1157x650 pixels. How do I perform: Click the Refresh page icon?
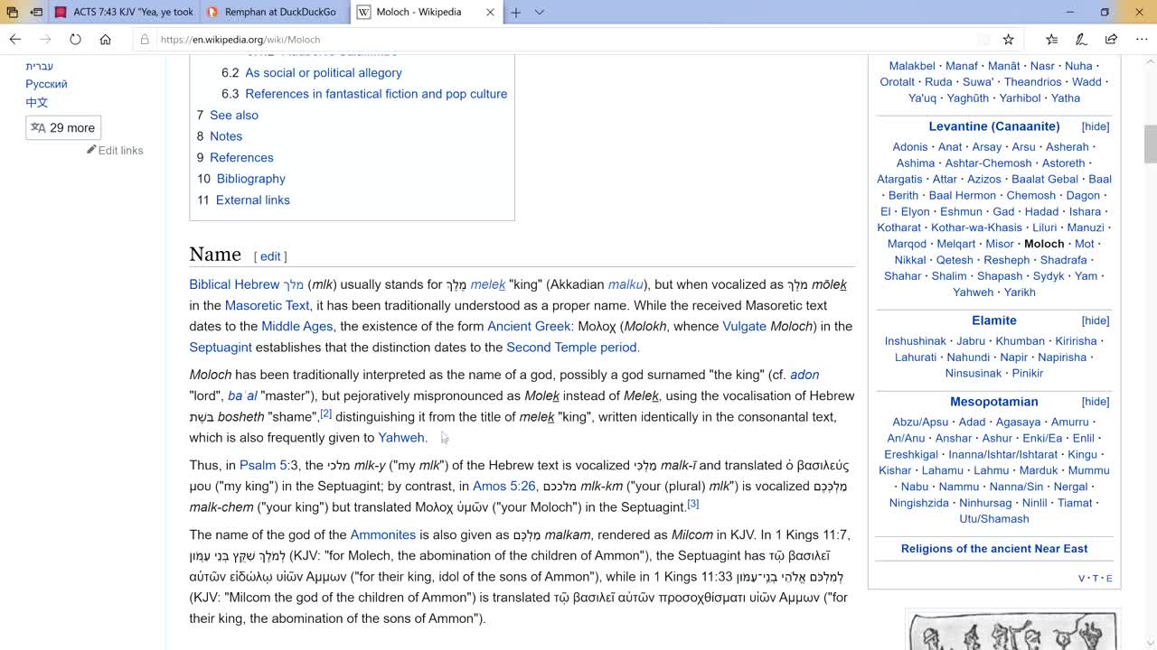point(75,39)
